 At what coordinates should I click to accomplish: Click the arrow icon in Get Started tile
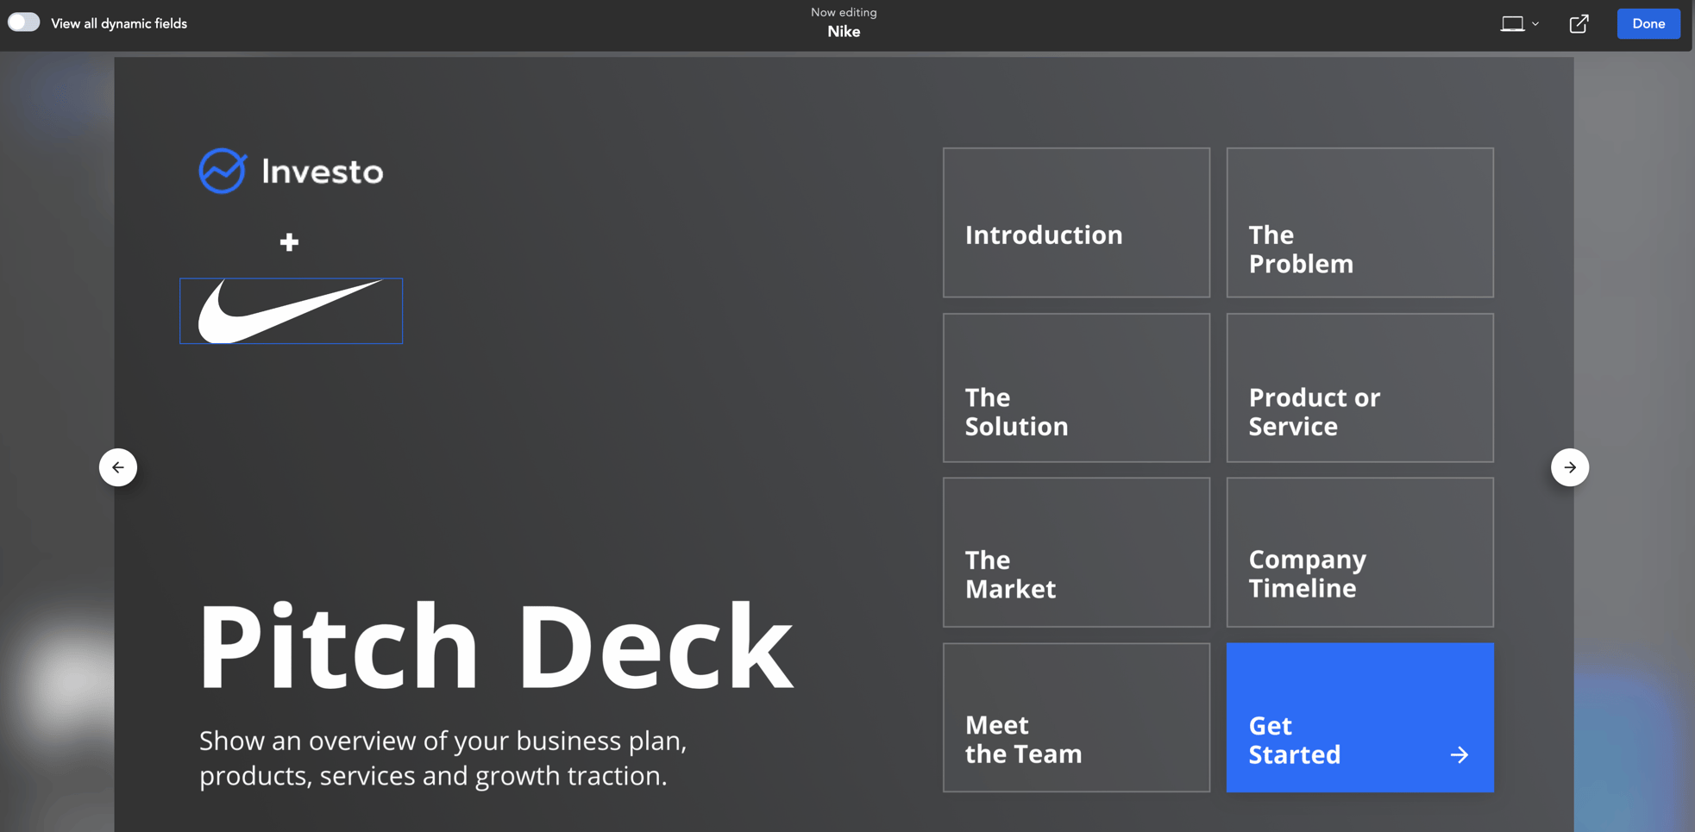coord(1460,754)
